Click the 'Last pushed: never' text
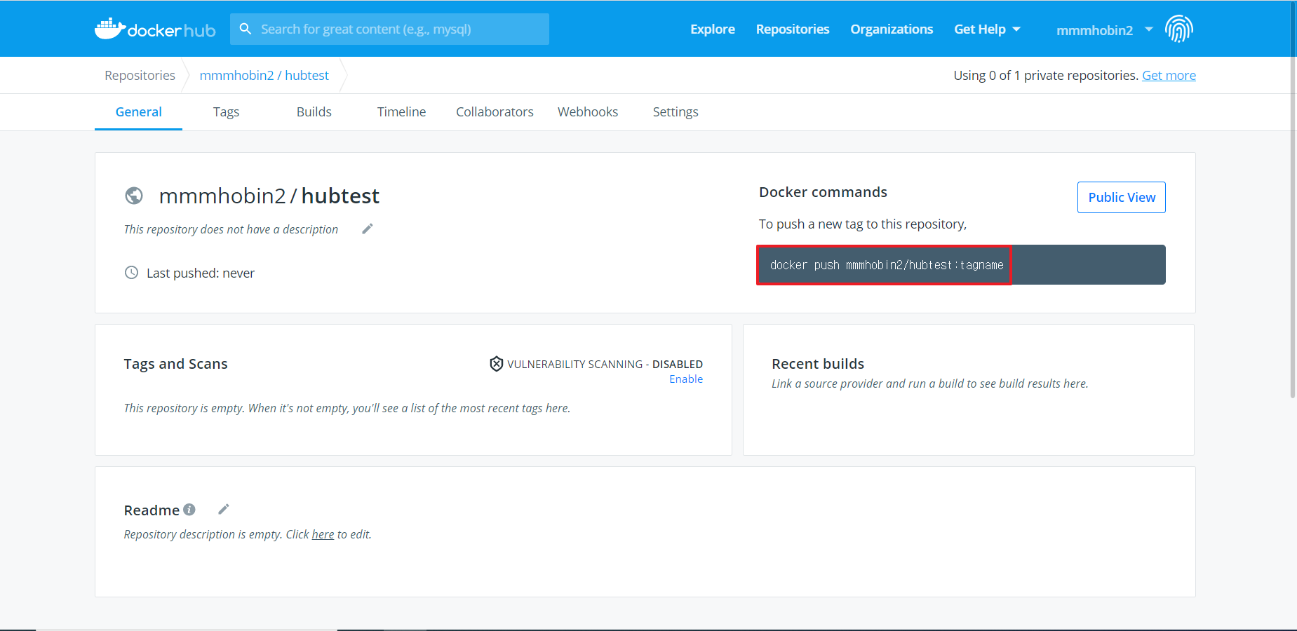 [201, 273]
